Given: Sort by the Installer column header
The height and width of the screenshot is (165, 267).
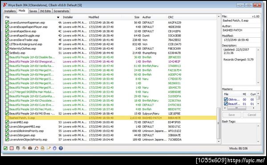Looking at the screenshot, I should coord(74,17).
